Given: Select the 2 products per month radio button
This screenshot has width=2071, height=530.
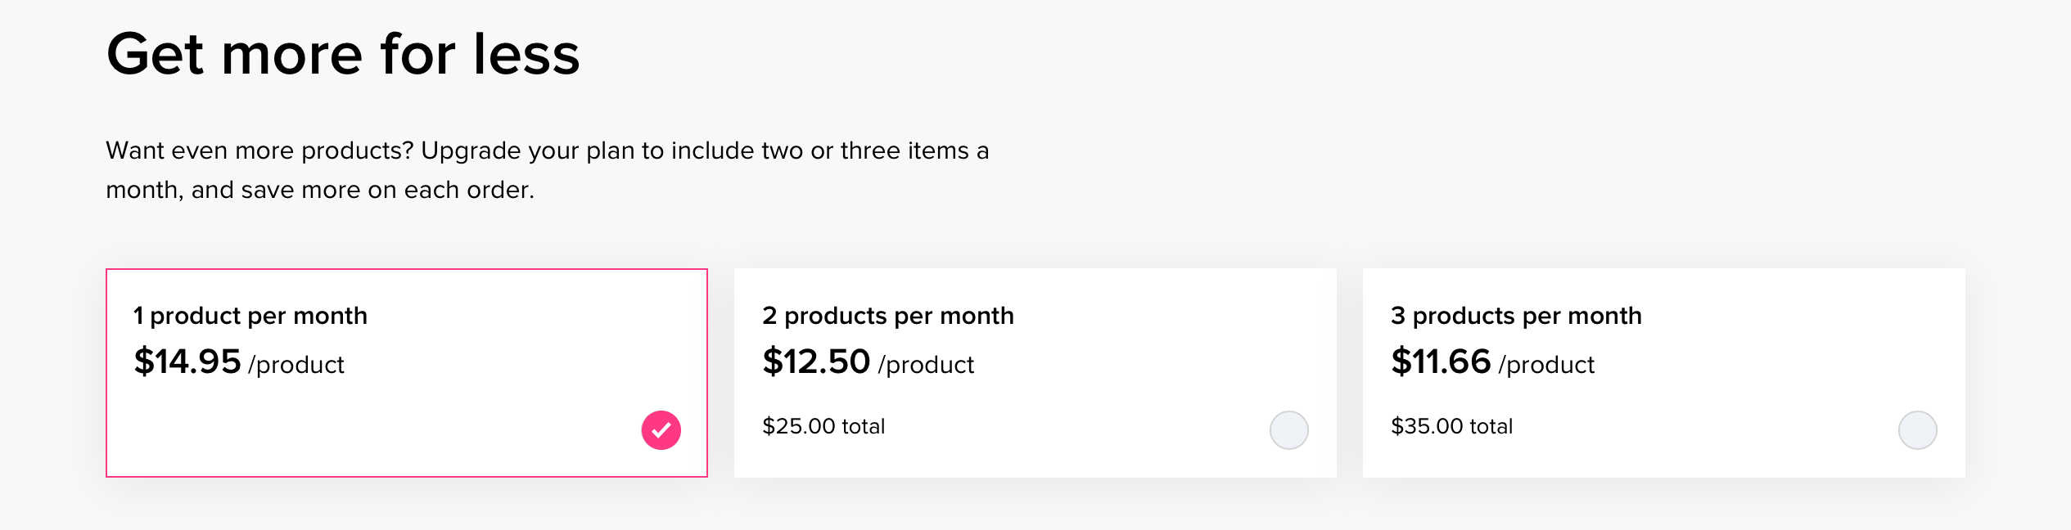Looking at the screenshot, I should [1289, 430].
